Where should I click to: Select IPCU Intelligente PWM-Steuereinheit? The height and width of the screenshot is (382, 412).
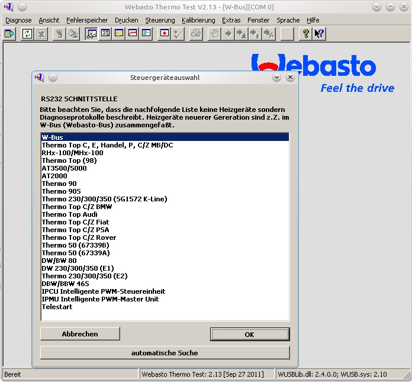(165, 291)
